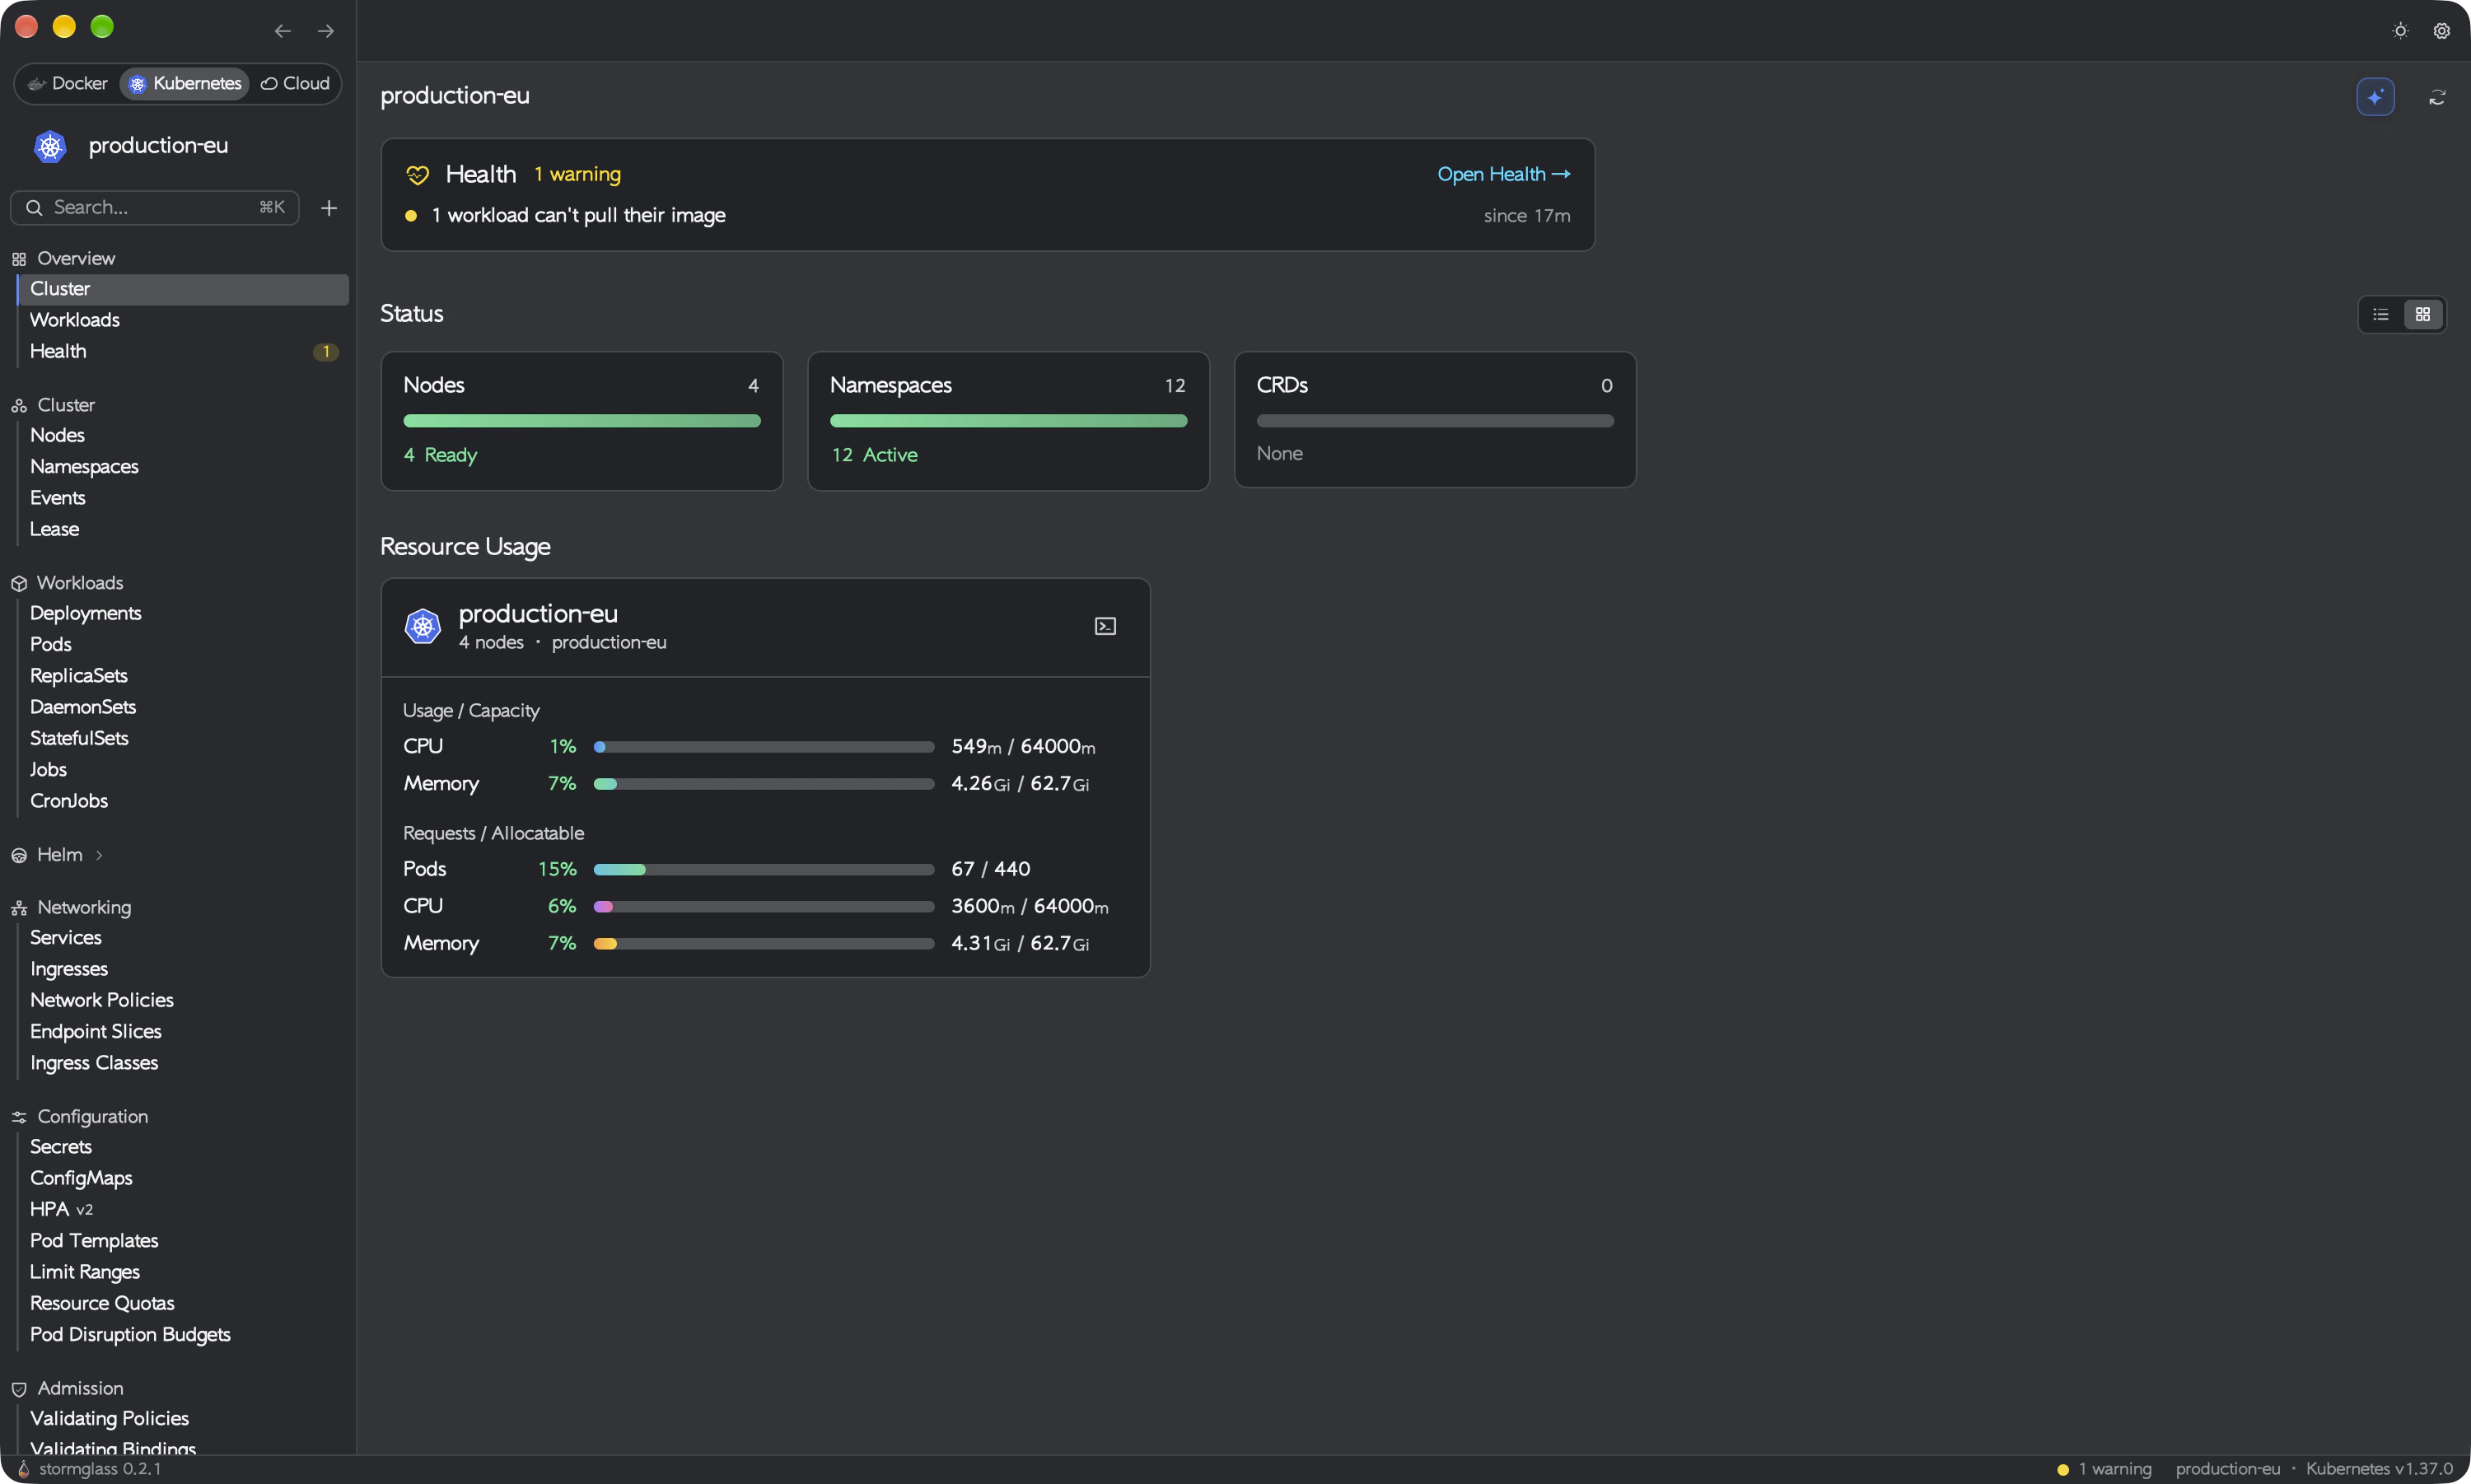Switch to the Cloud tab
2471x1484 pixels.
coord(295,84)
